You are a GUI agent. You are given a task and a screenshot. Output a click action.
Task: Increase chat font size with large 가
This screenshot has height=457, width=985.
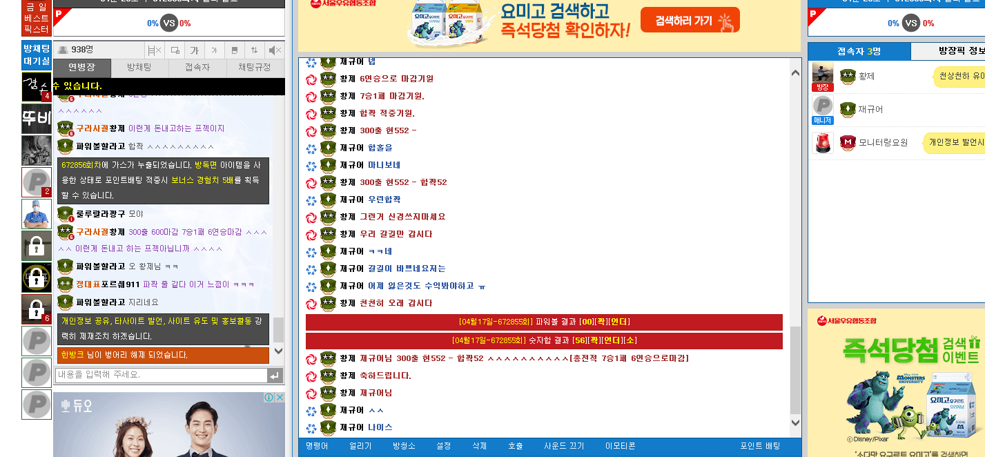[194, 50]
